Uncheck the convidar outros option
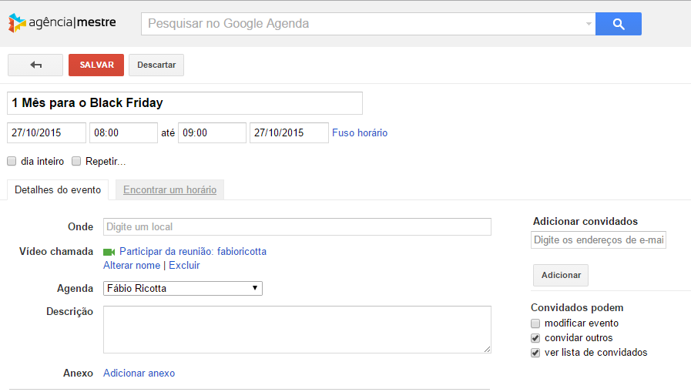This screenshot has width=691, height=392. (535, 338)
